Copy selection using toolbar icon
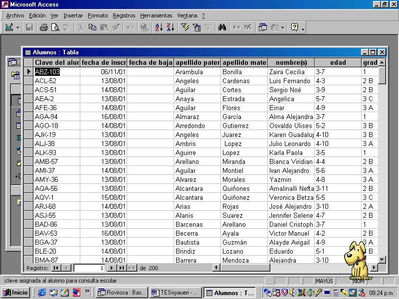The width and height of the screenshot is (399, 299). [x=92, y=27]
